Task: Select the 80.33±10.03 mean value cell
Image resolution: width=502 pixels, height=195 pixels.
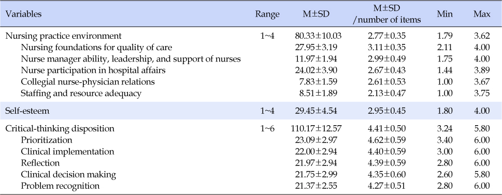Action: (318, 36)
